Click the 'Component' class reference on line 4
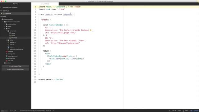Image resolution: width=199 pixels, height=112 pixels. pyautogui.click(x=68, y=15)
